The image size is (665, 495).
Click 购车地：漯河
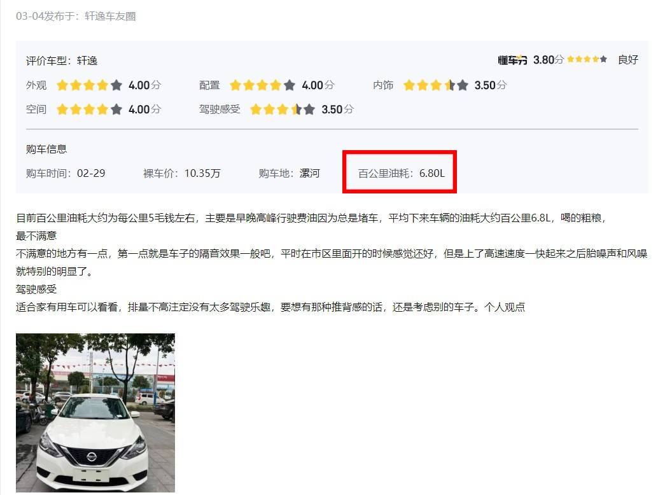point(290,174)
